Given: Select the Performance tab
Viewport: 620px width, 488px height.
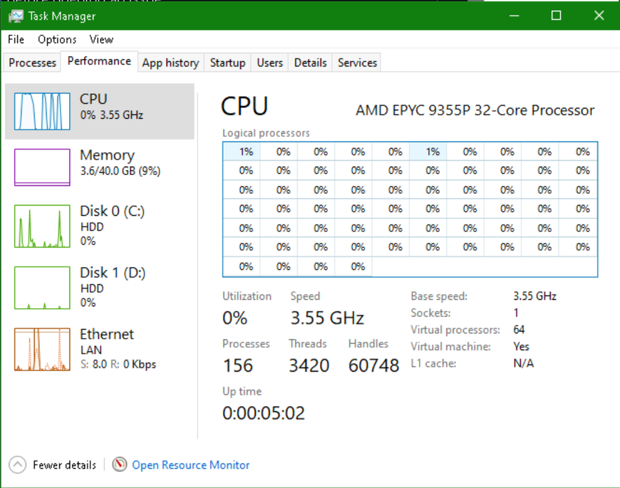Looking at the screenshot, I should coord(99,62).
